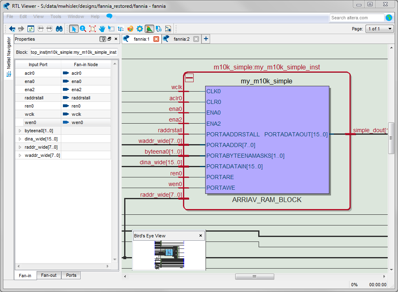Click the refresh icon in toolbar
This screenshot has width=398, height=292.
(31, 29)
